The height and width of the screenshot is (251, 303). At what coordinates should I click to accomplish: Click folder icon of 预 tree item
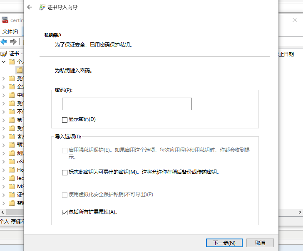click(x=12, y=145)
